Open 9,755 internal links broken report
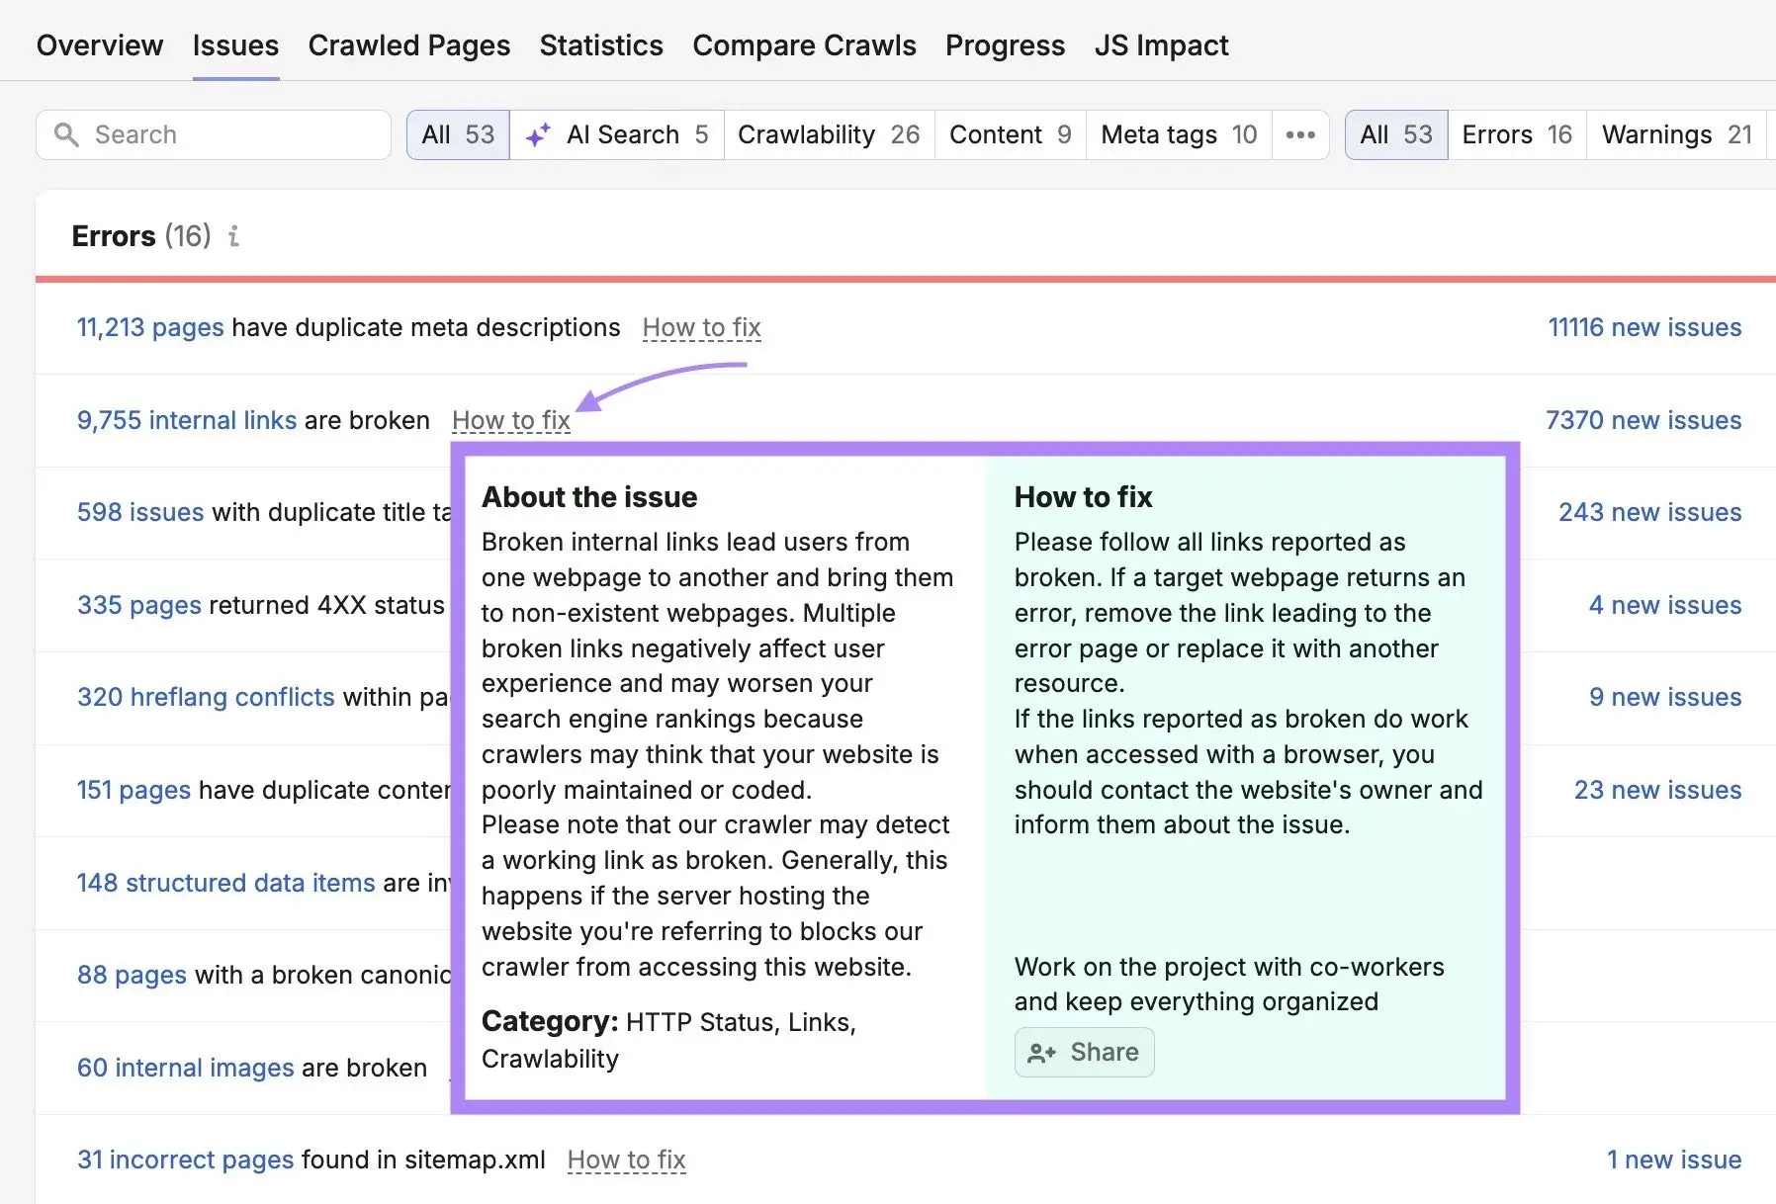Viewport: 1776px width, 1204px height. point(187,420)
